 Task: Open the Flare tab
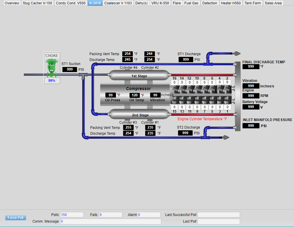coord(177,3)
